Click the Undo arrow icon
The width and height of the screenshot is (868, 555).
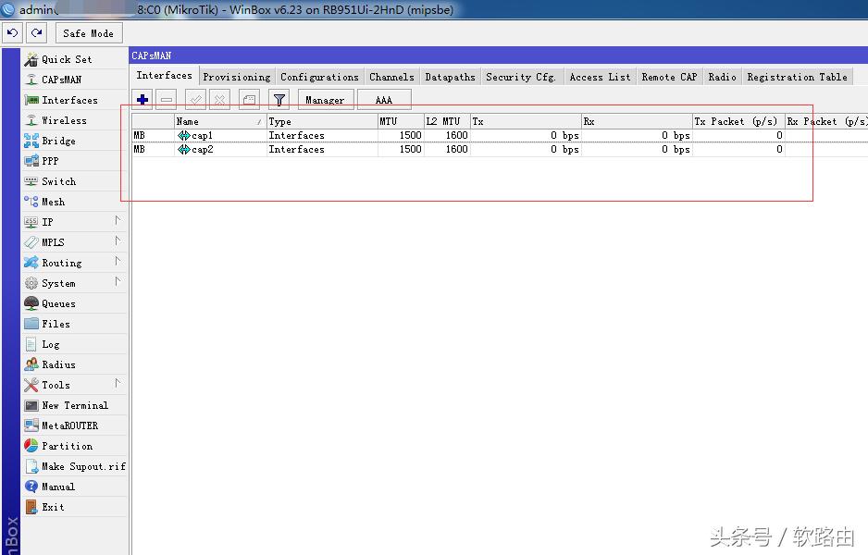click(12, 32)
